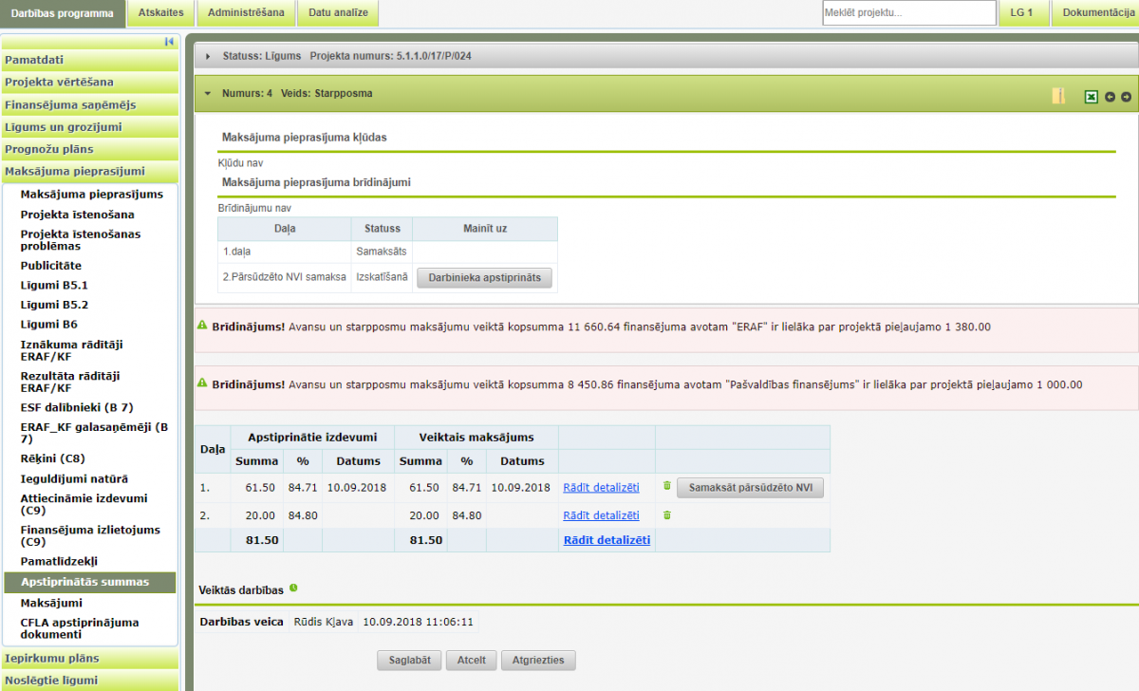
Task: Open Dokumentācija in the top bar
Action: [1098, 12]
